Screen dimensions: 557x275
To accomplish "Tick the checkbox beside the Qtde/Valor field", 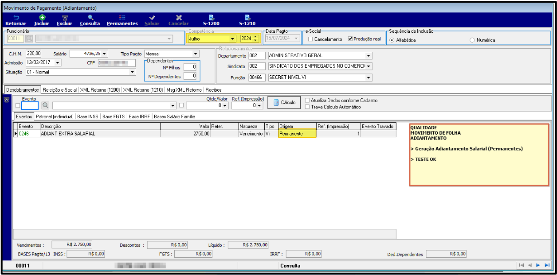I will (182, 105).
